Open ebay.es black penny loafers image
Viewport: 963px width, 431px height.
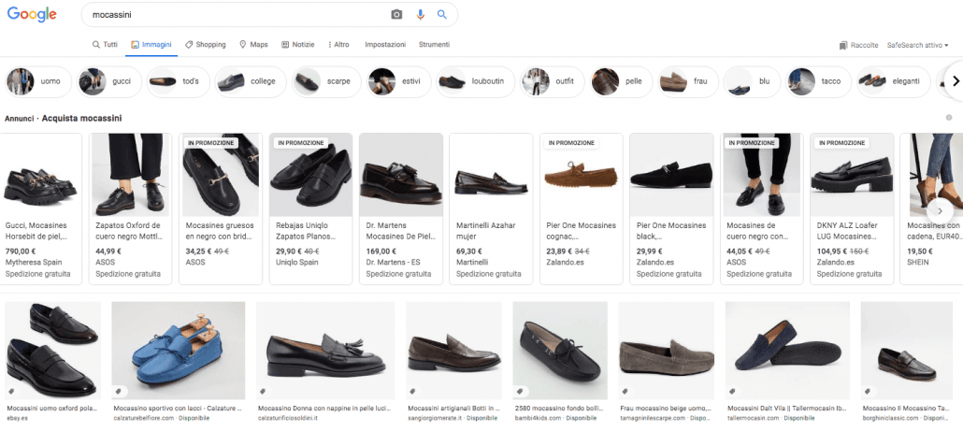point(52,351)
